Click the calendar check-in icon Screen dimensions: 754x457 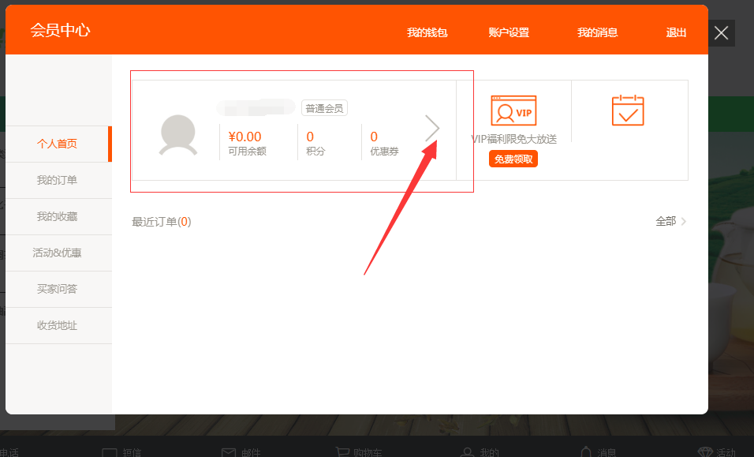[x=628, y=111]
